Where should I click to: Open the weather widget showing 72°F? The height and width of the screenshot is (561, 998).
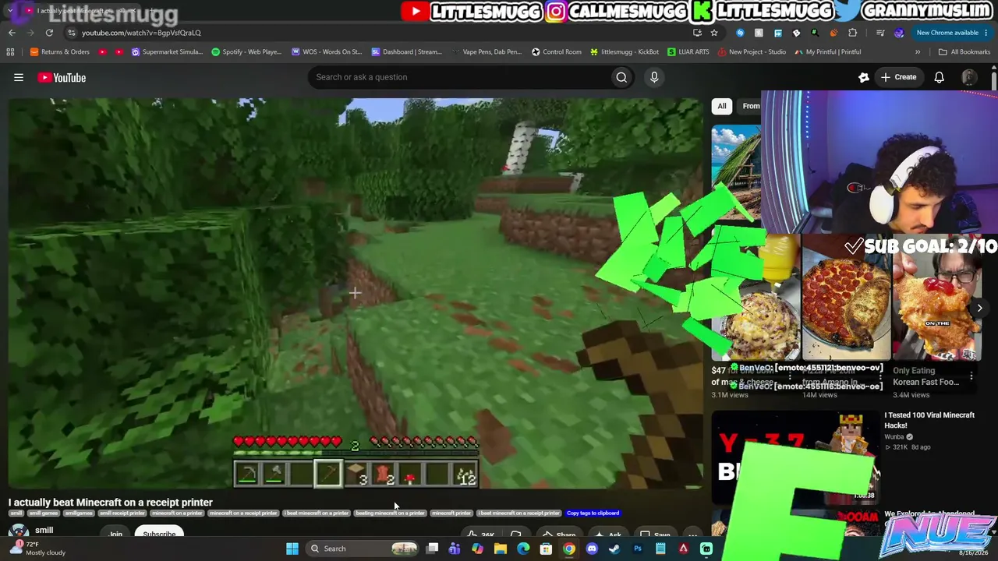point(38,549)
